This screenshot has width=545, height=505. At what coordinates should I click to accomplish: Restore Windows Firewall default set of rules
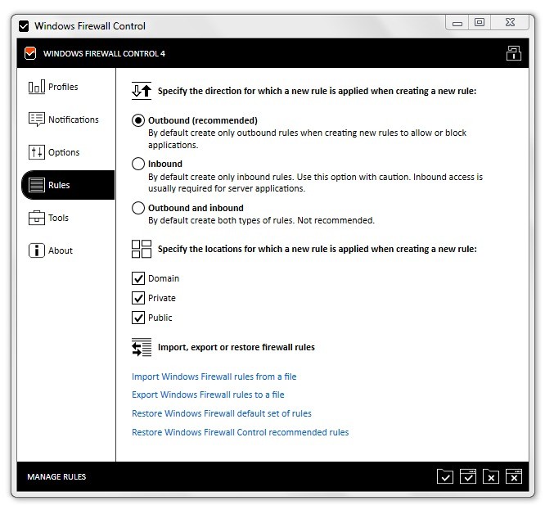tap(222, 413)
